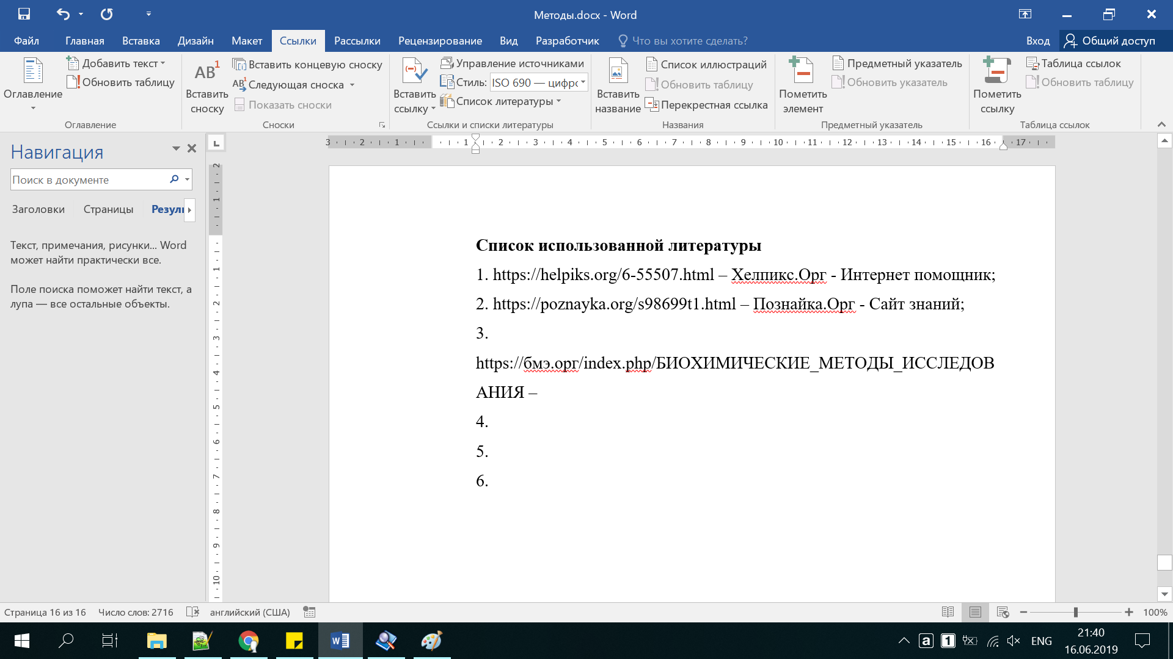
Task: Switch to Read Mode view
Action: pos(948,612)
